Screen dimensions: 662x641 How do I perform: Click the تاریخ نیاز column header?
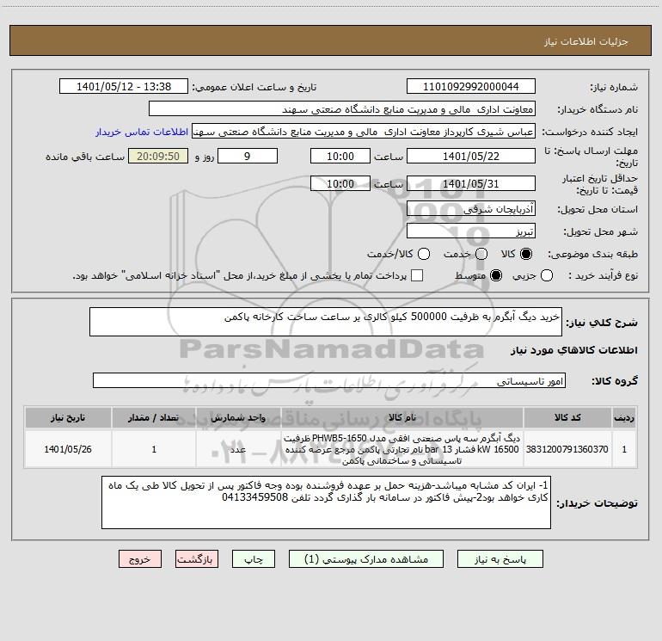pyautogui.click(x=68, y=417)
